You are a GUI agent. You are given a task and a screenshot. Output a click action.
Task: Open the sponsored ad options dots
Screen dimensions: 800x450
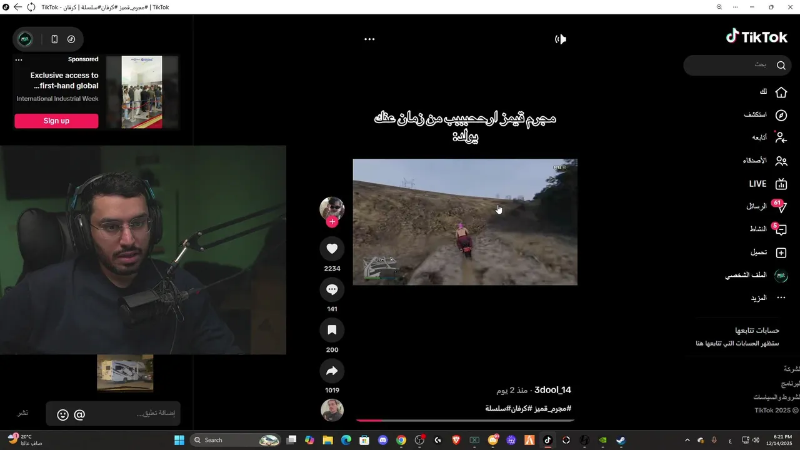(x=19, y=60)
